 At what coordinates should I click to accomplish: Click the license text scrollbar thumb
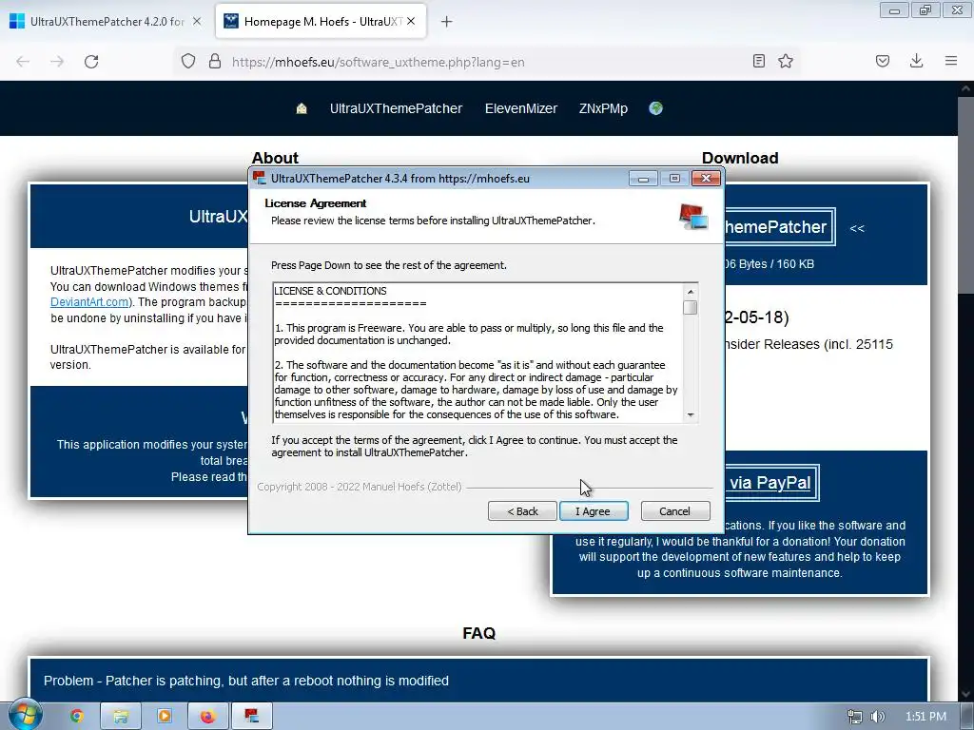pyautogui.click(x=691, y=308)
